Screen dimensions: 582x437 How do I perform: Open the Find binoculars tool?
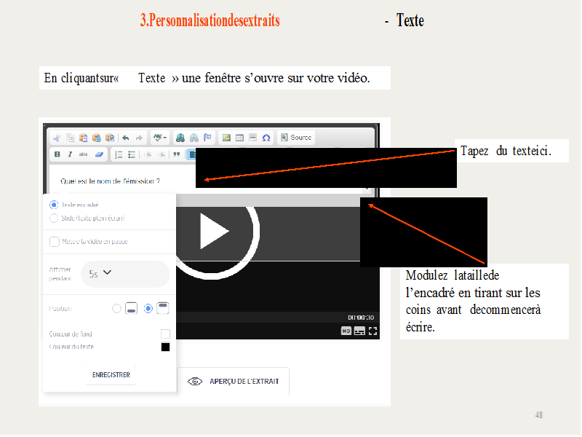pyautogui.click(x=180, y=138)
